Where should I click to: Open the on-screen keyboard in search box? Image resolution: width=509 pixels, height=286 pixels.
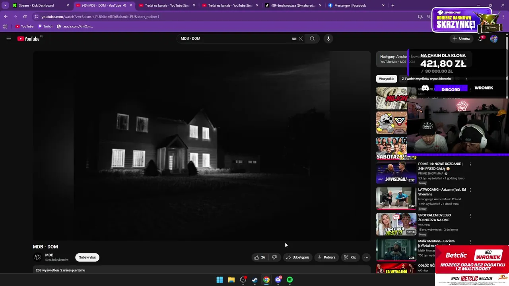[x=294, y=39]
